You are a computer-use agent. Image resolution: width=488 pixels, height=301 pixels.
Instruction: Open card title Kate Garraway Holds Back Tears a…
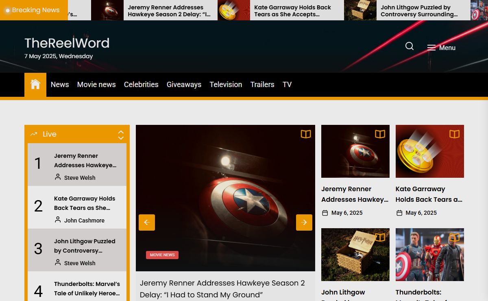pos(429,194)
